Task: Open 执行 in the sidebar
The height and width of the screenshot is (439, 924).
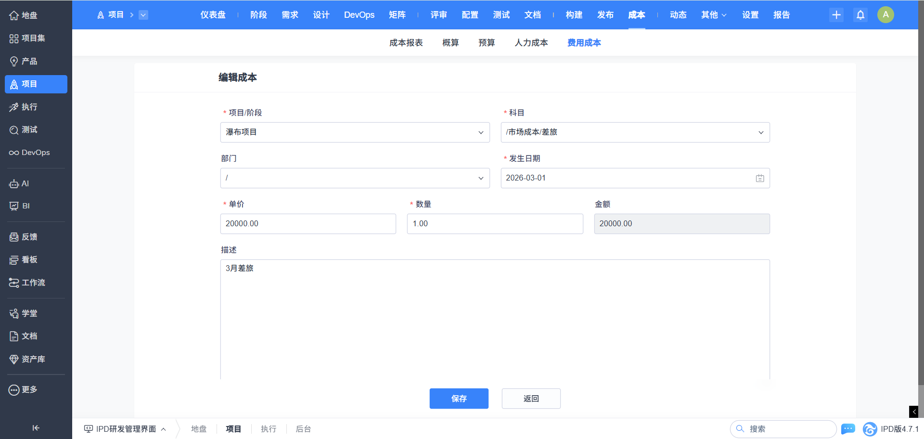Action: (x=36, y=107)
